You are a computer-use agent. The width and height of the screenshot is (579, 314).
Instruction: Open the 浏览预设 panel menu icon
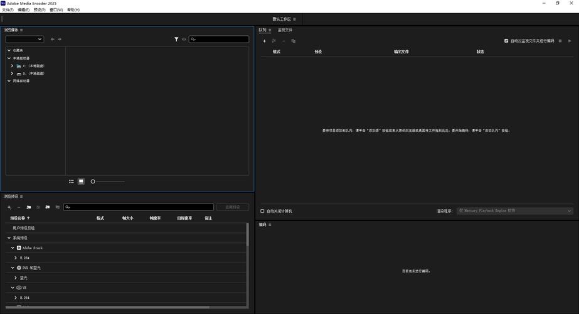click(21, 197)
